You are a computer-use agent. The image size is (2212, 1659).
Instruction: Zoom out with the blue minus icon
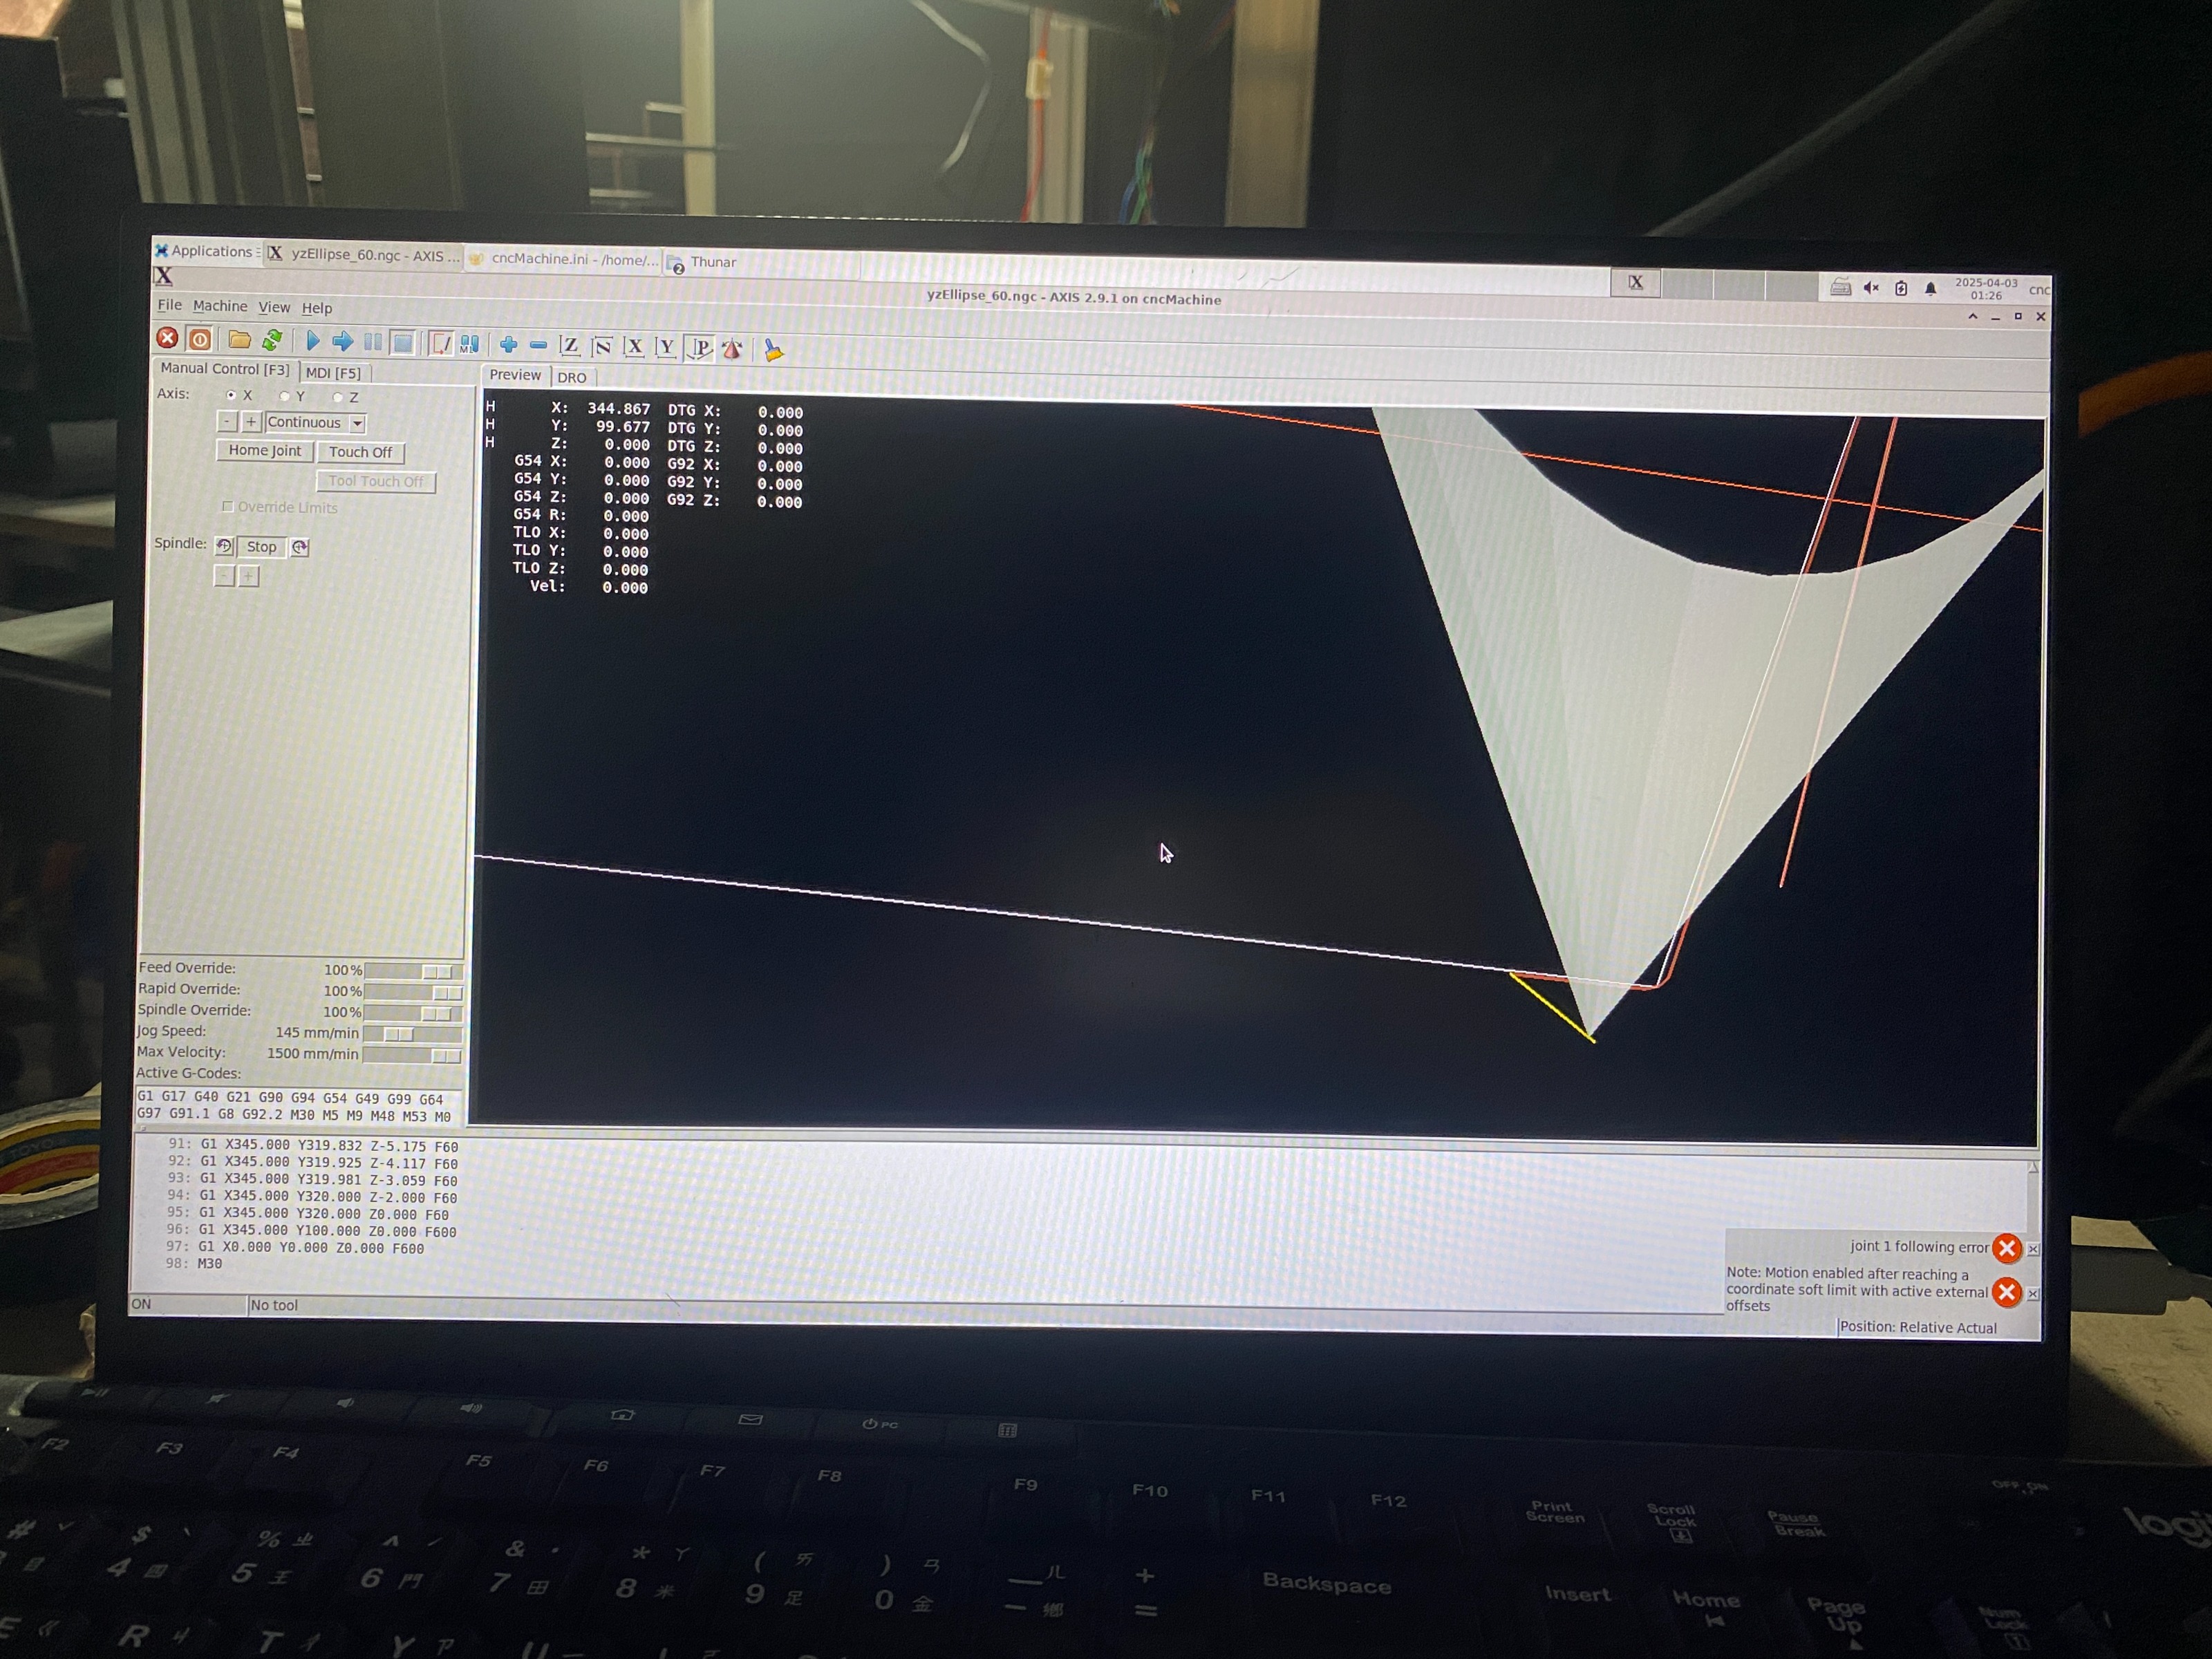pos(538,345)
